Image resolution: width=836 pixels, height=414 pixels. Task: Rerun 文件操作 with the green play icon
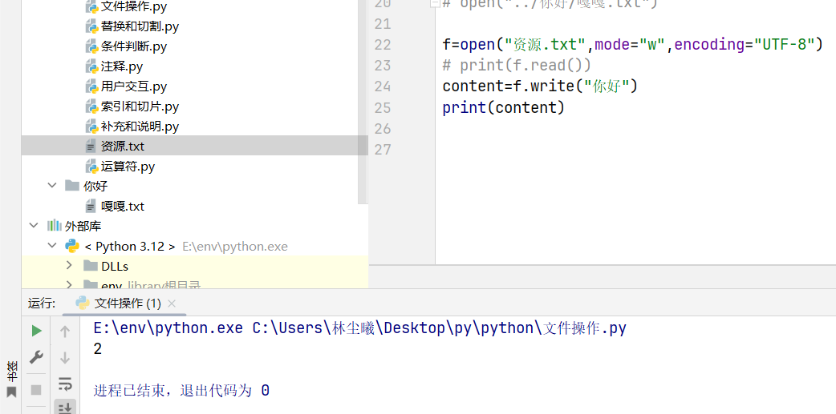36,331
